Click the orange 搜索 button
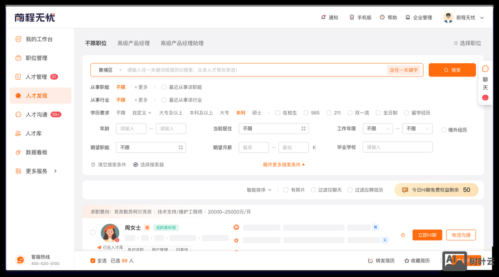The width and height of the screenshot is (499, 277). click(452, 70)
